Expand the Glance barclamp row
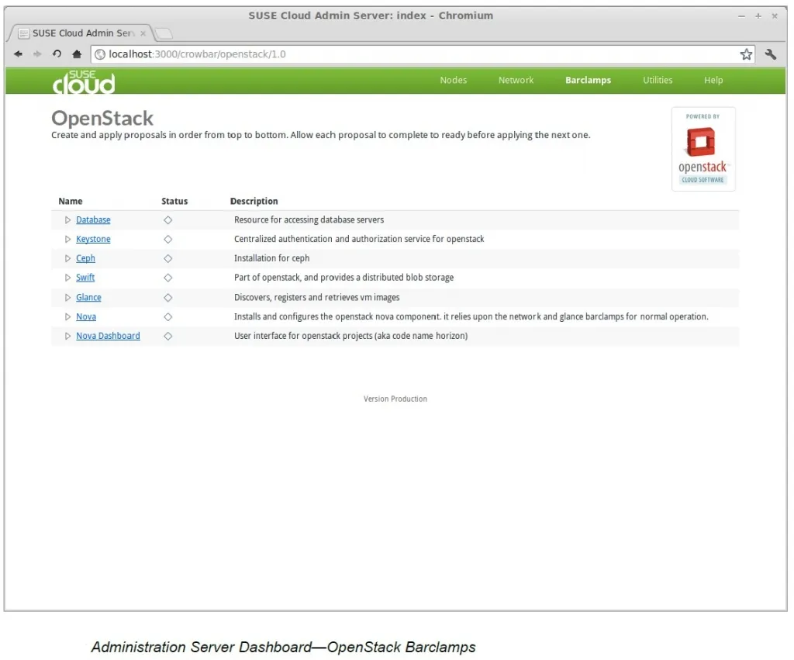This screenshot has width=794, height=660. point(68,298)
